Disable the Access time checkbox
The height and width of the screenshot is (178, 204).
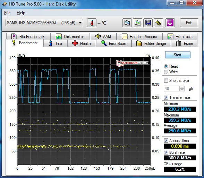click(166, 141)
